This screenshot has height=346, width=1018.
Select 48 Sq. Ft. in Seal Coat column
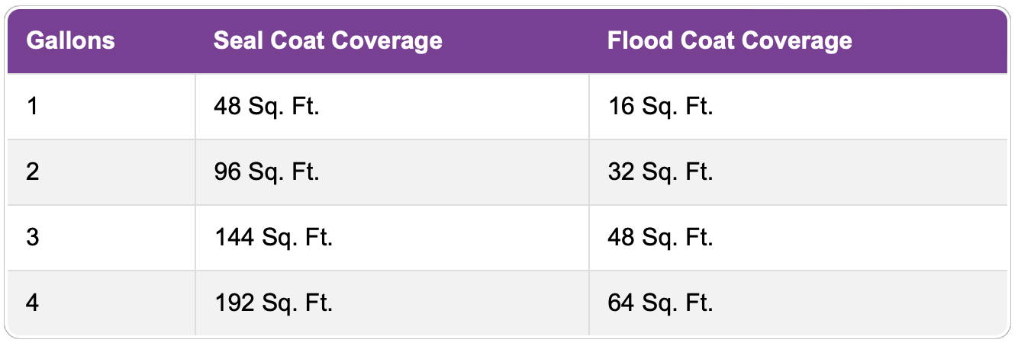(x=266, y=107)
